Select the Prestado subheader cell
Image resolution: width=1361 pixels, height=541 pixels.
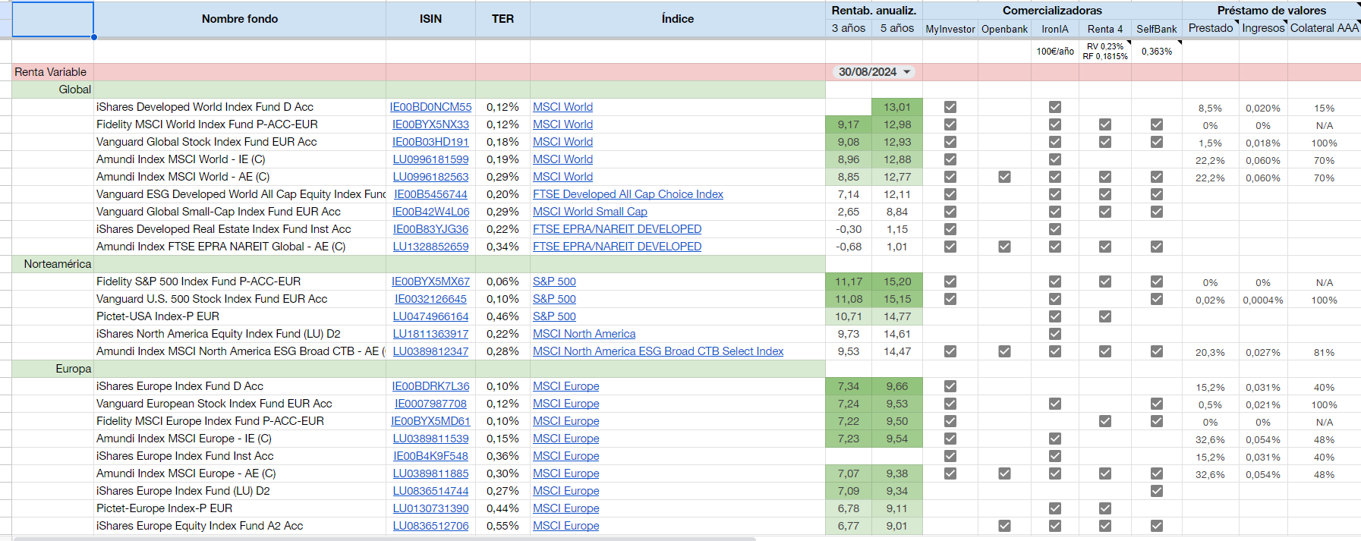click(x=1211, y=29)
